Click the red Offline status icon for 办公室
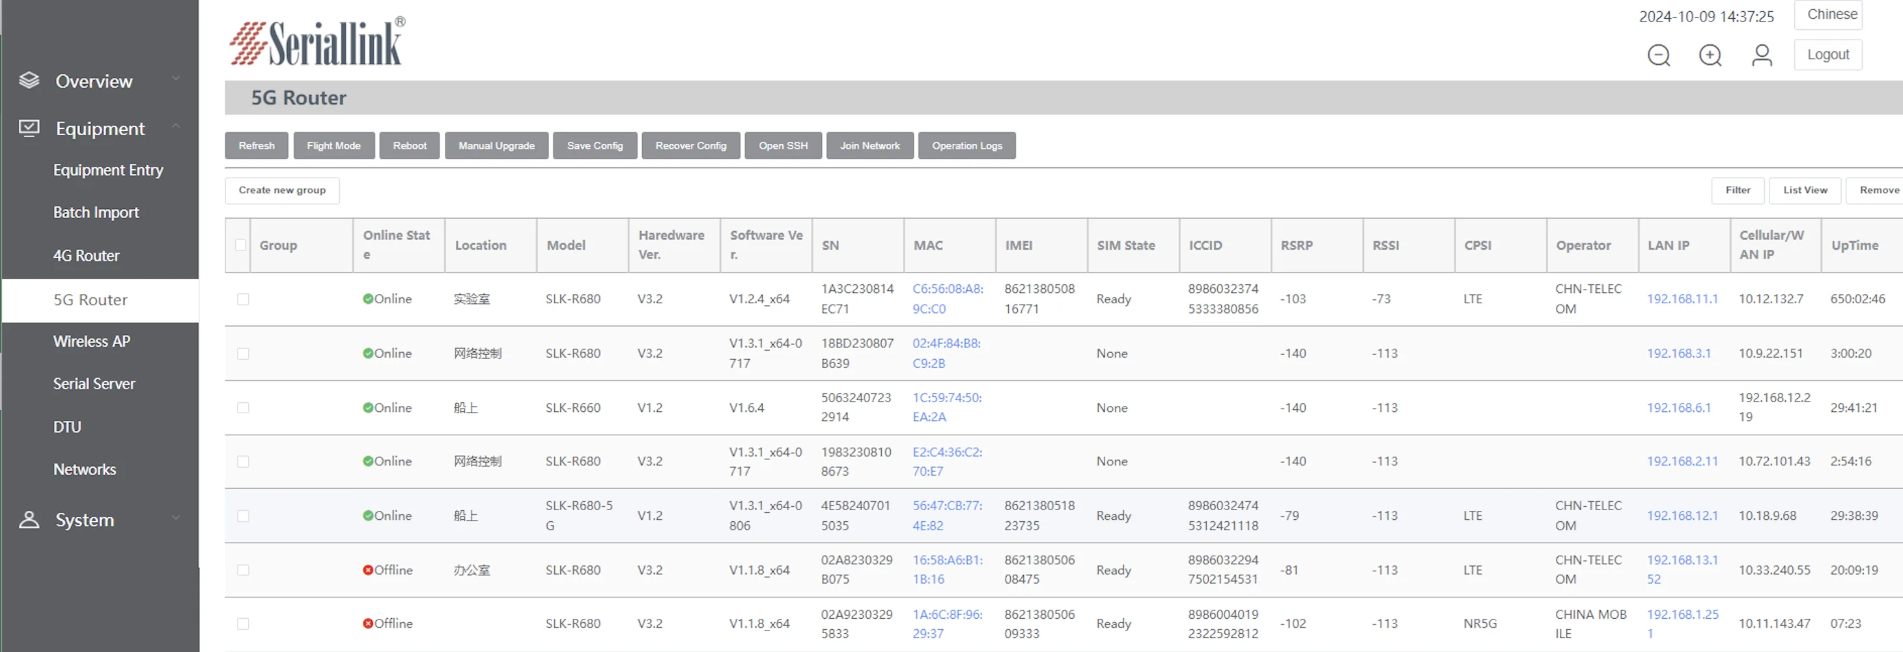The height and width of the screenshot is (652, 1903). coord(368,570)
